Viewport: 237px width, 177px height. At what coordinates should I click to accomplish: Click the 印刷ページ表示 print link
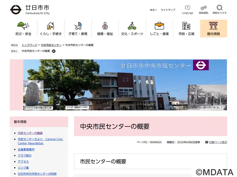click(218, 142)
